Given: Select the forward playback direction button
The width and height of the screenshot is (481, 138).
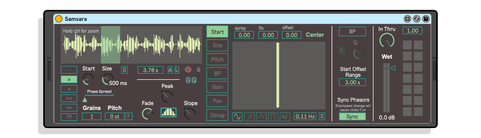Looking at the screenshot, I should pos(69,79).
